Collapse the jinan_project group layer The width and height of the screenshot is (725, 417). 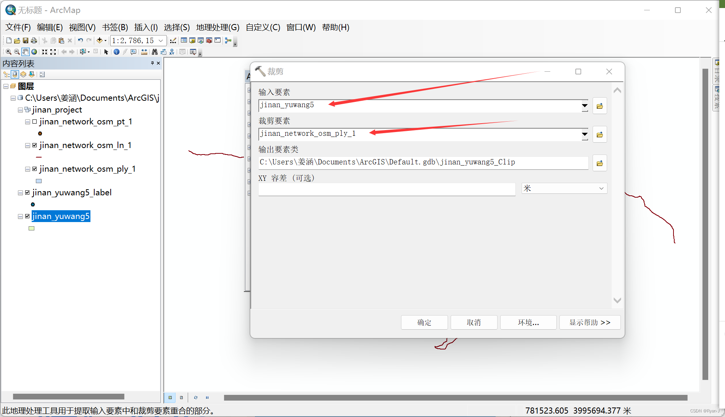pos(20,110)
